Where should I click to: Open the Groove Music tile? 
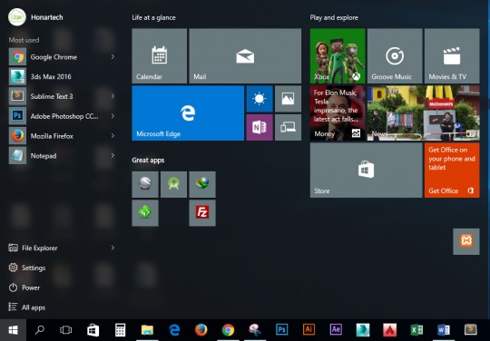pyautogui.click(x=395, y=56)
